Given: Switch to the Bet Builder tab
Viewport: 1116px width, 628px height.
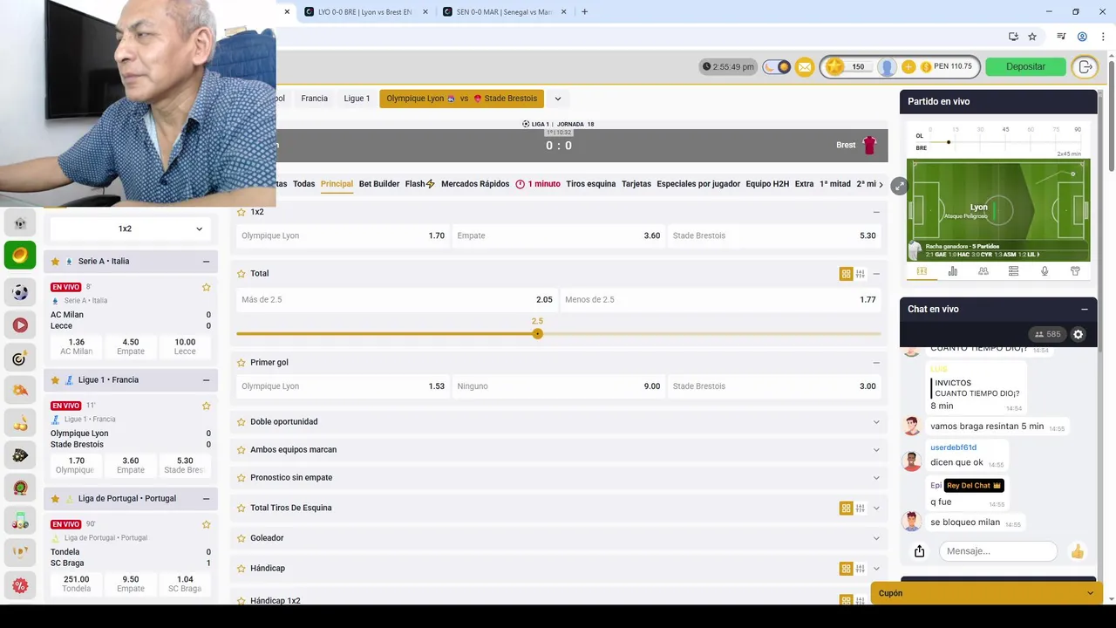Looking at the screenshot, I should [379, 184].
